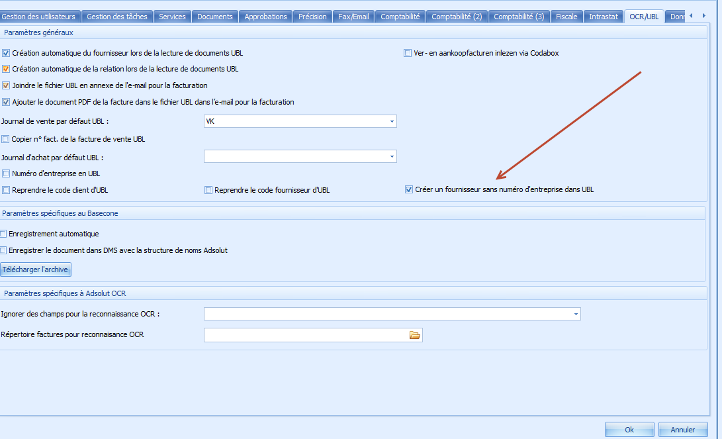Screen dimensions: 722x439
Task: Open the Intrastat tab
Action: pyautogui.click(x=603, y=17)
